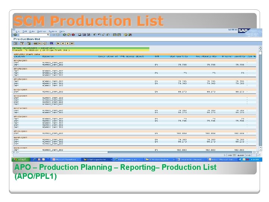Click the yellow Exit icon

(69, 35)
